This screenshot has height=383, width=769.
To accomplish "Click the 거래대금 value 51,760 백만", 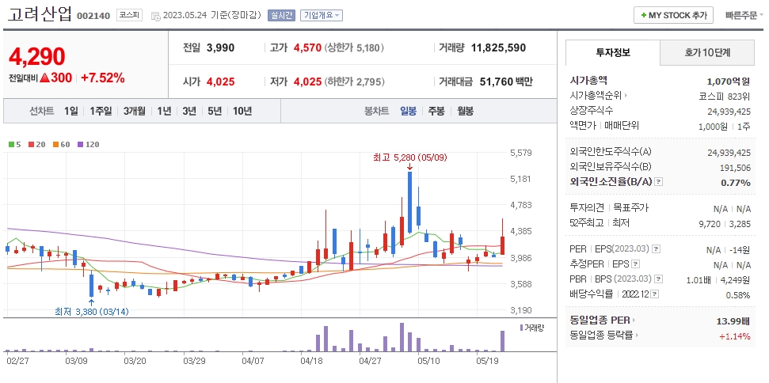I will [x=504, y=82].
